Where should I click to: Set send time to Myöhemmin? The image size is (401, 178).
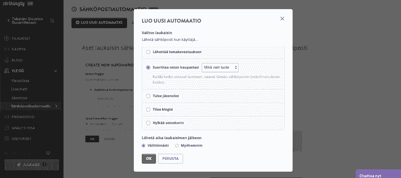[177, 145]
